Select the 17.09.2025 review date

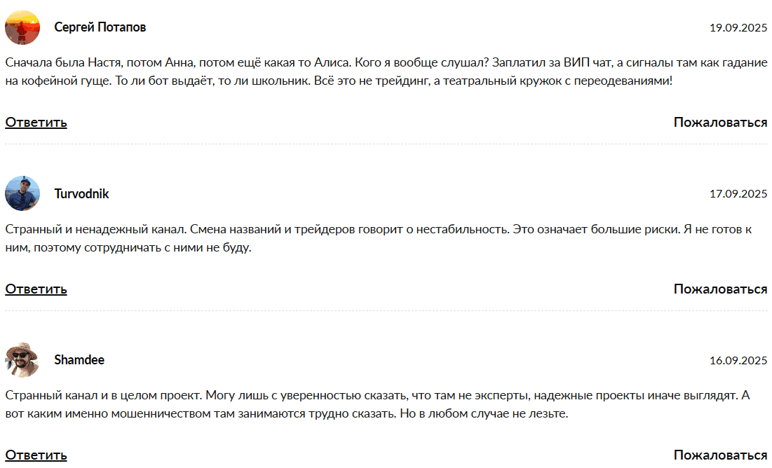(738, 194)
